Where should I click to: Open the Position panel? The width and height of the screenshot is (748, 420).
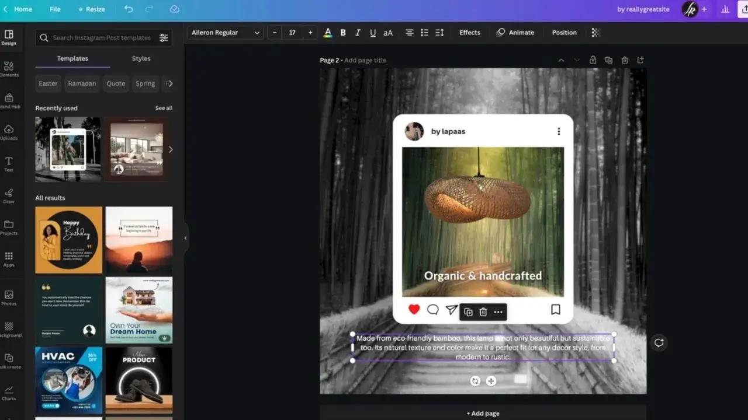[x=564, y=33]
